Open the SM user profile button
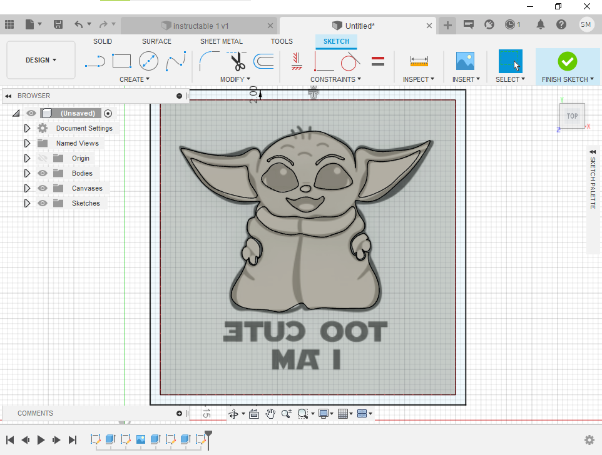 (x=586, y=24)
